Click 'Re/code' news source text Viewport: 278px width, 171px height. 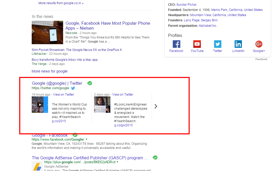71,33
